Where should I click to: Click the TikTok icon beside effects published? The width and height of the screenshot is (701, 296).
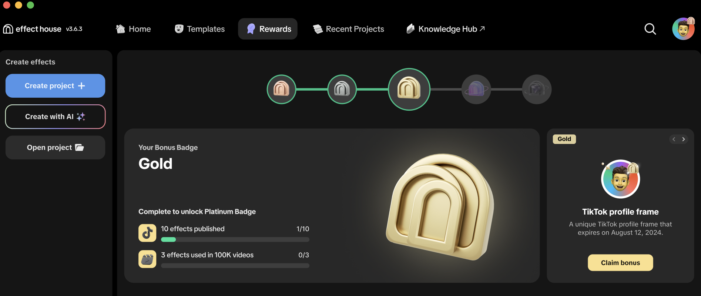point(147,233)
